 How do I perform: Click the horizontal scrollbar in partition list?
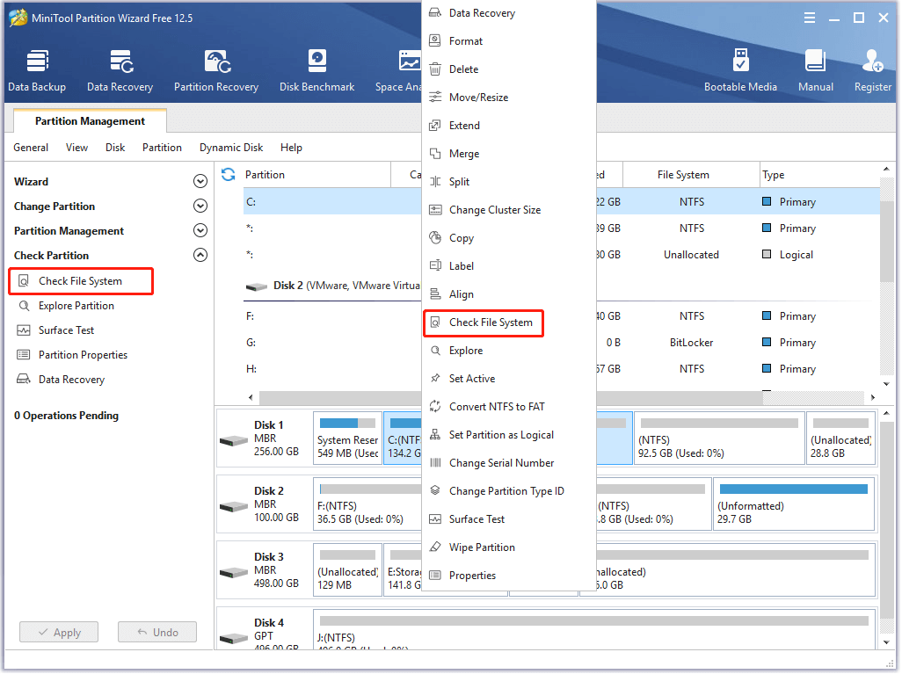coord(563,398)
